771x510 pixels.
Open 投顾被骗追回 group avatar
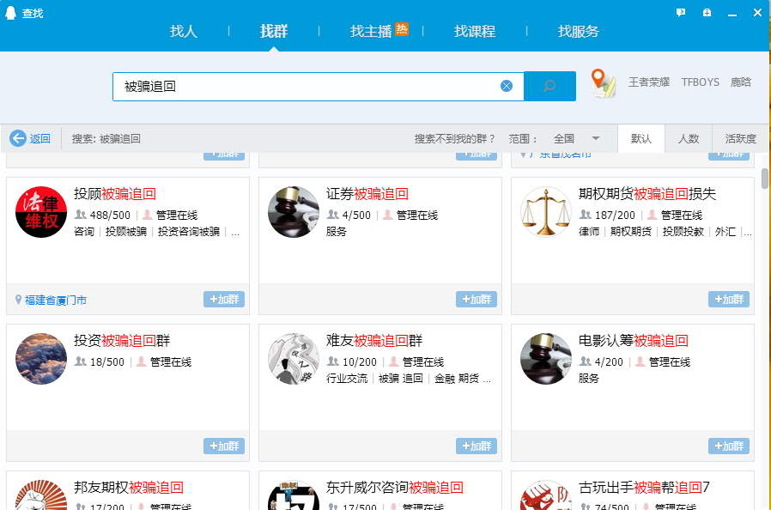point(41,212)
